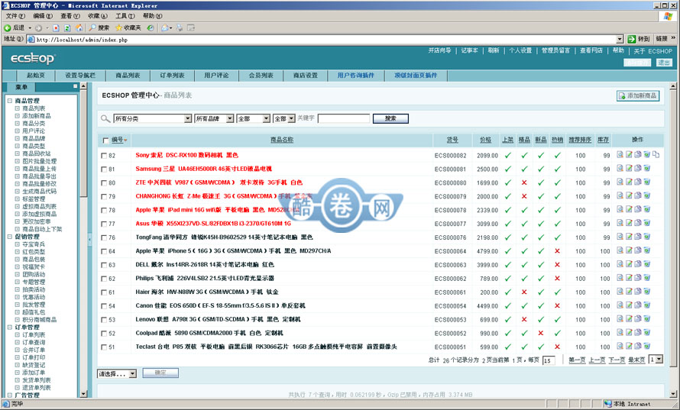Click the Mail icon in browser toolbar

tap(165, 27)
